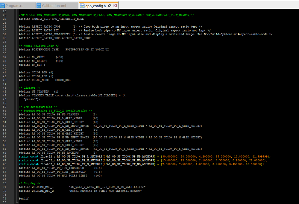The width and height of the screenshot is (299, 204).
Task: Click the ASPECT_RATIO_CROP (1) define line
Action: [110, 27]
